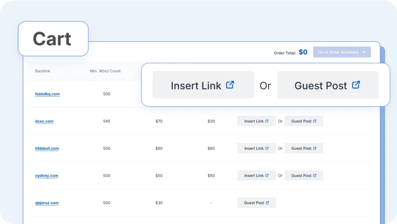This screenshot has height=224, width=397.
Task: Click the arrow icon on Go to Order Summary
Action: coord(363,52)
